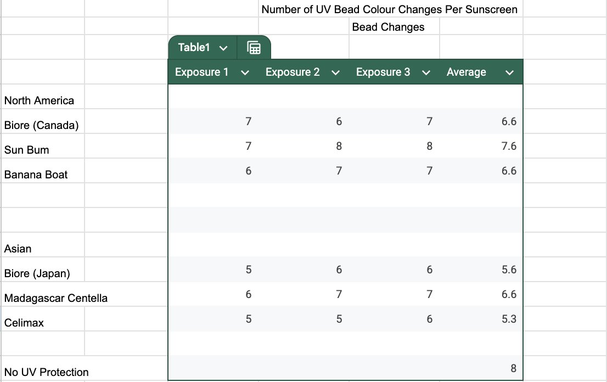Click the Biore (Canada) row label

(x=42, y=125)
